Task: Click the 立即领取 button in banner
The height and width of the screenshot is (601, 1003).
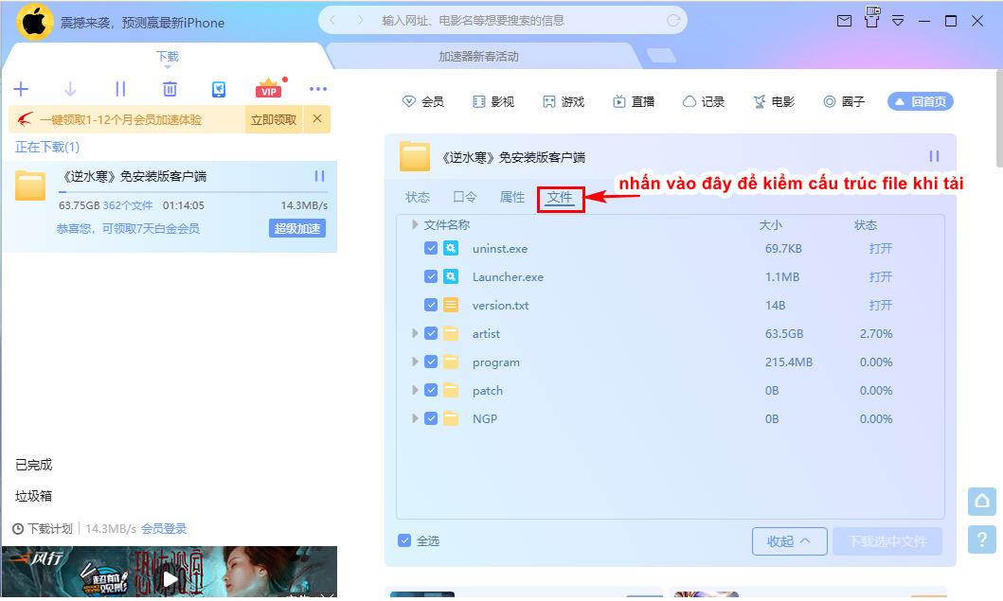Action: [x=274, y=119]
